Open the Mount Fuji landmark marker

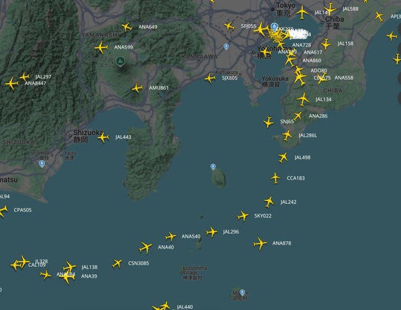pyautogui.click(x=120, y=62)
